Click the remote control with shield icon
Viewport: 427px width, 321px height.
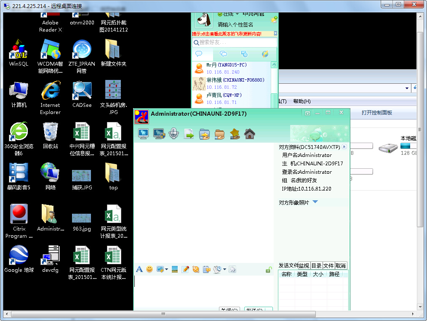click(159, 133)
